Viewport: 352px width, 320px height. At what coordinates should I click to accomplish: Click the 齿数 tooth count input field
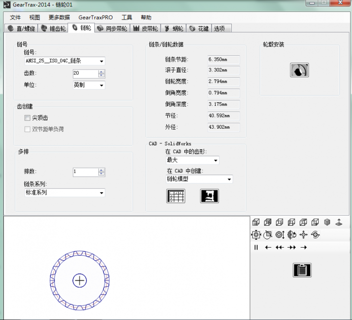(85, 73)
